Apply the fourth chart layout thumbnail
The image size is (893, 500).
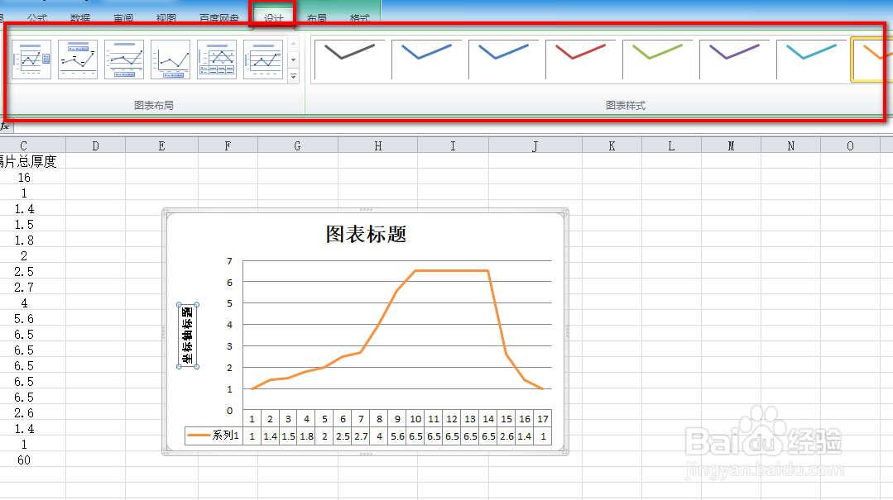tap(170, 60)
